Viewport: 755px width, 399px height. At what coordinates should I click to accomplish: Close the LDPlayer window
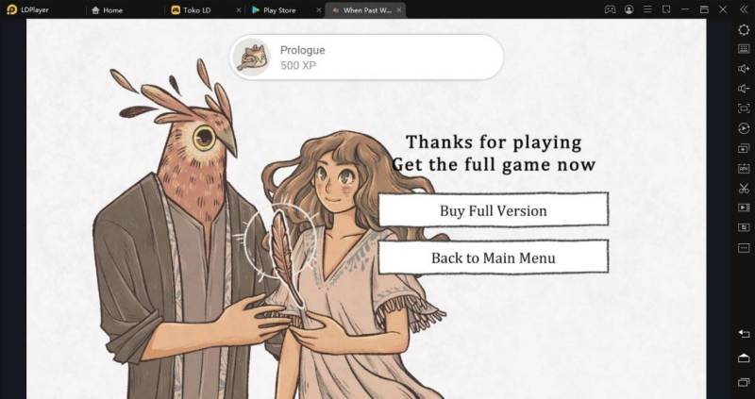[723, 9]
